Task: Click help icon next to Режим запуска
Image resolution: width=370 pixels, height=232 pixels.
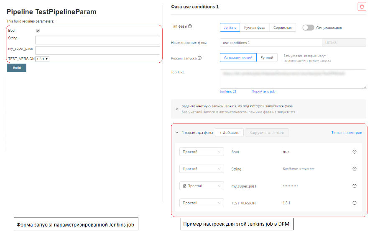Action: click(199, 58)
